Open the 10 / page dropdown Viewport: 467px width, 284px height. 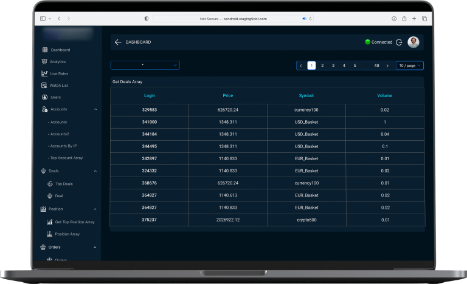click(410, 66)
